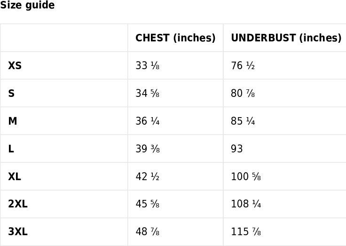The height and width of the screenshot is (246, 346).
Task: Click the XL underbust value 100 ⅝
Action: pyautogui.click(x=246, y=177)
